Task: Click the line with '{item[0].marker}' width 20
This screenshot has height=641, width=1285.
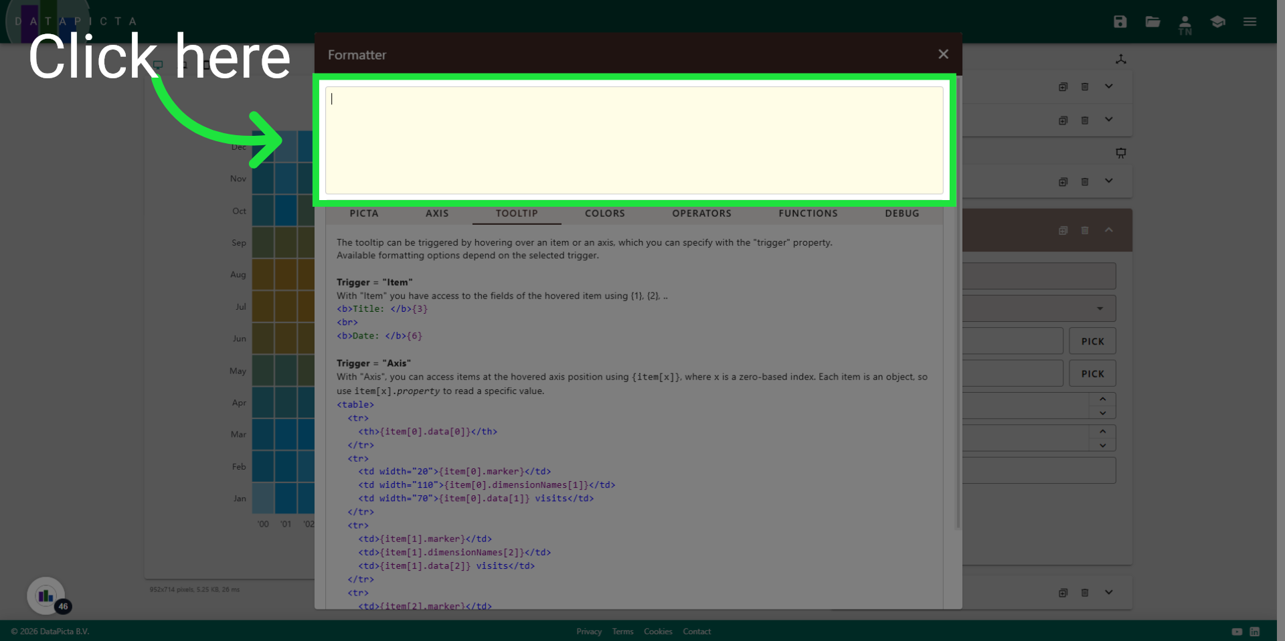Action: [454, 472]
